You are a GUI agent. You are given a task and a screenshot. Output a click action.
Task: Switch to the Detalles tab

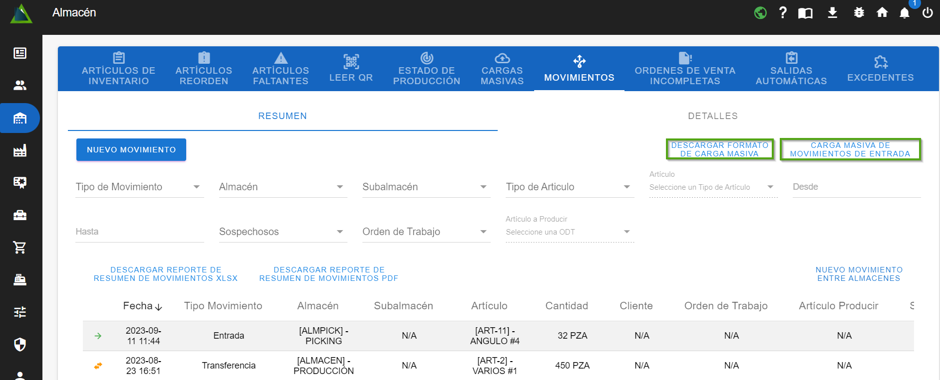(712, 116)
